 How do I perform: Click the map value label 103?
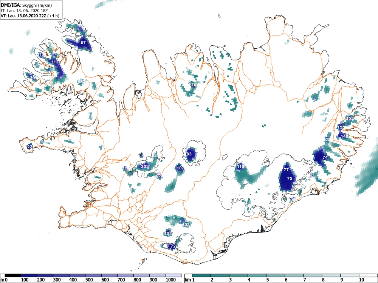pyautogui.click(x=168, y=234)
